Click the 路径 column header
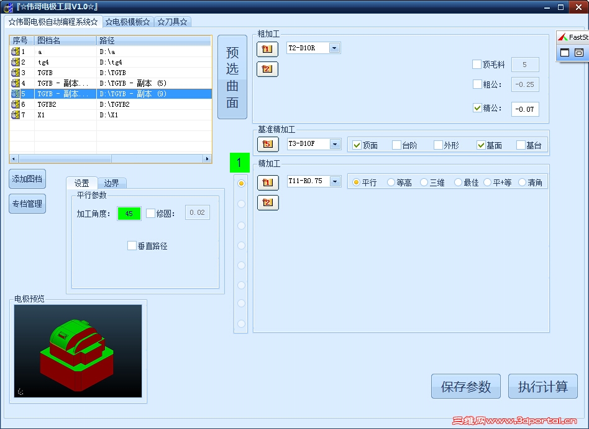The image size is (589, 429). tap(154, 40)
